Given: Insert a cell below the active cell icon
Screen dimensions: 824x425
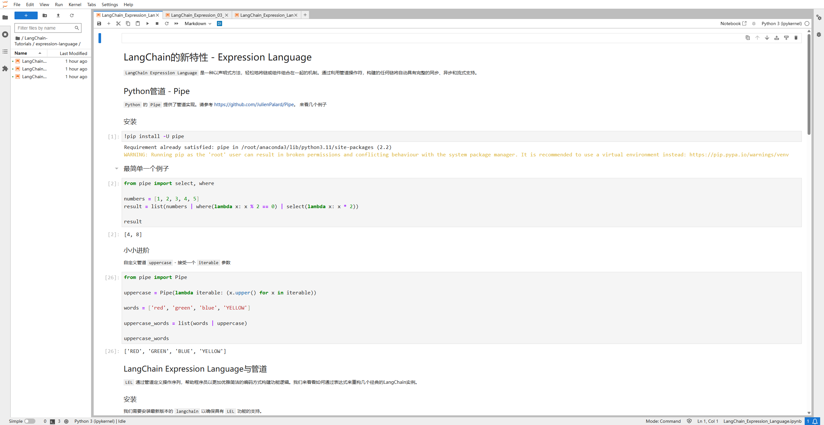Looking at the screenshot, I should (786, 38).
